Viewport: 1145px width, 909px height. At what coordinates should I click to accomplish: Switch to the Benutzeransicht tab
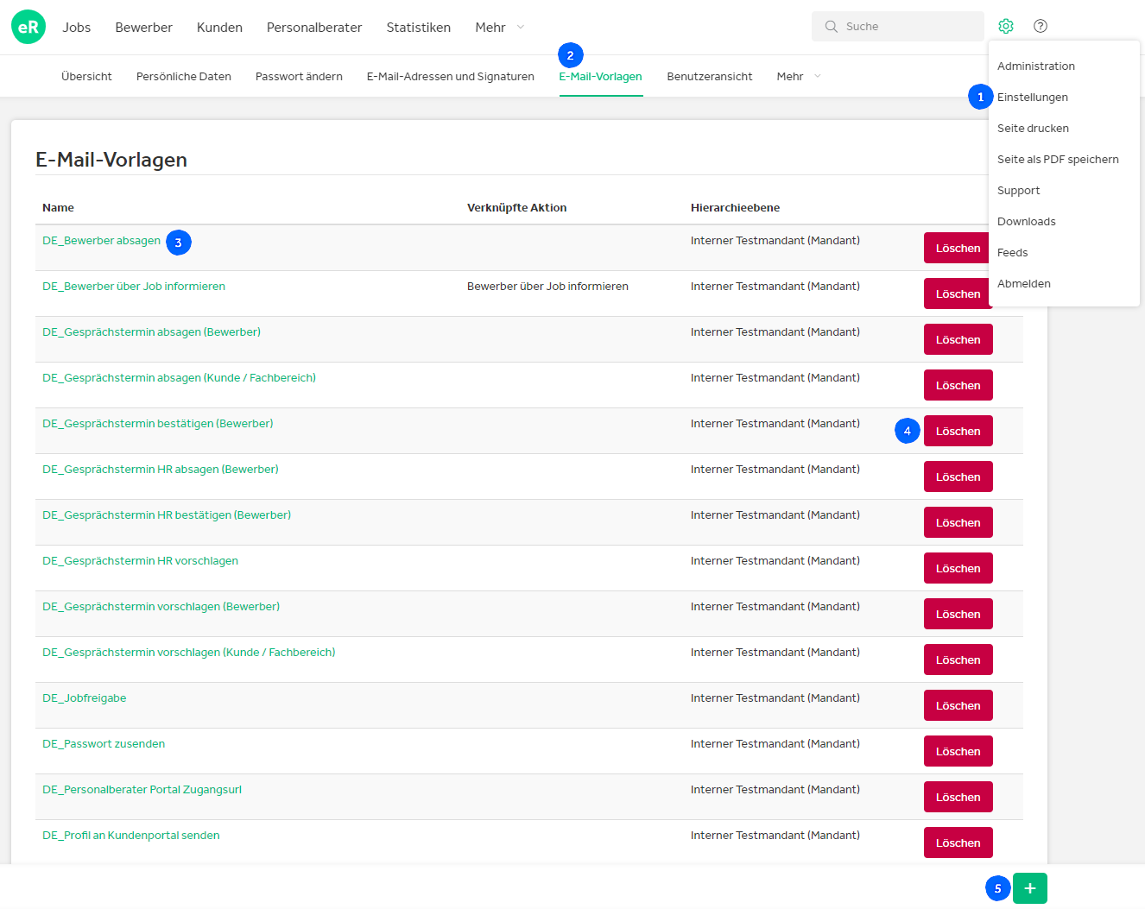[x=710, y=77]
